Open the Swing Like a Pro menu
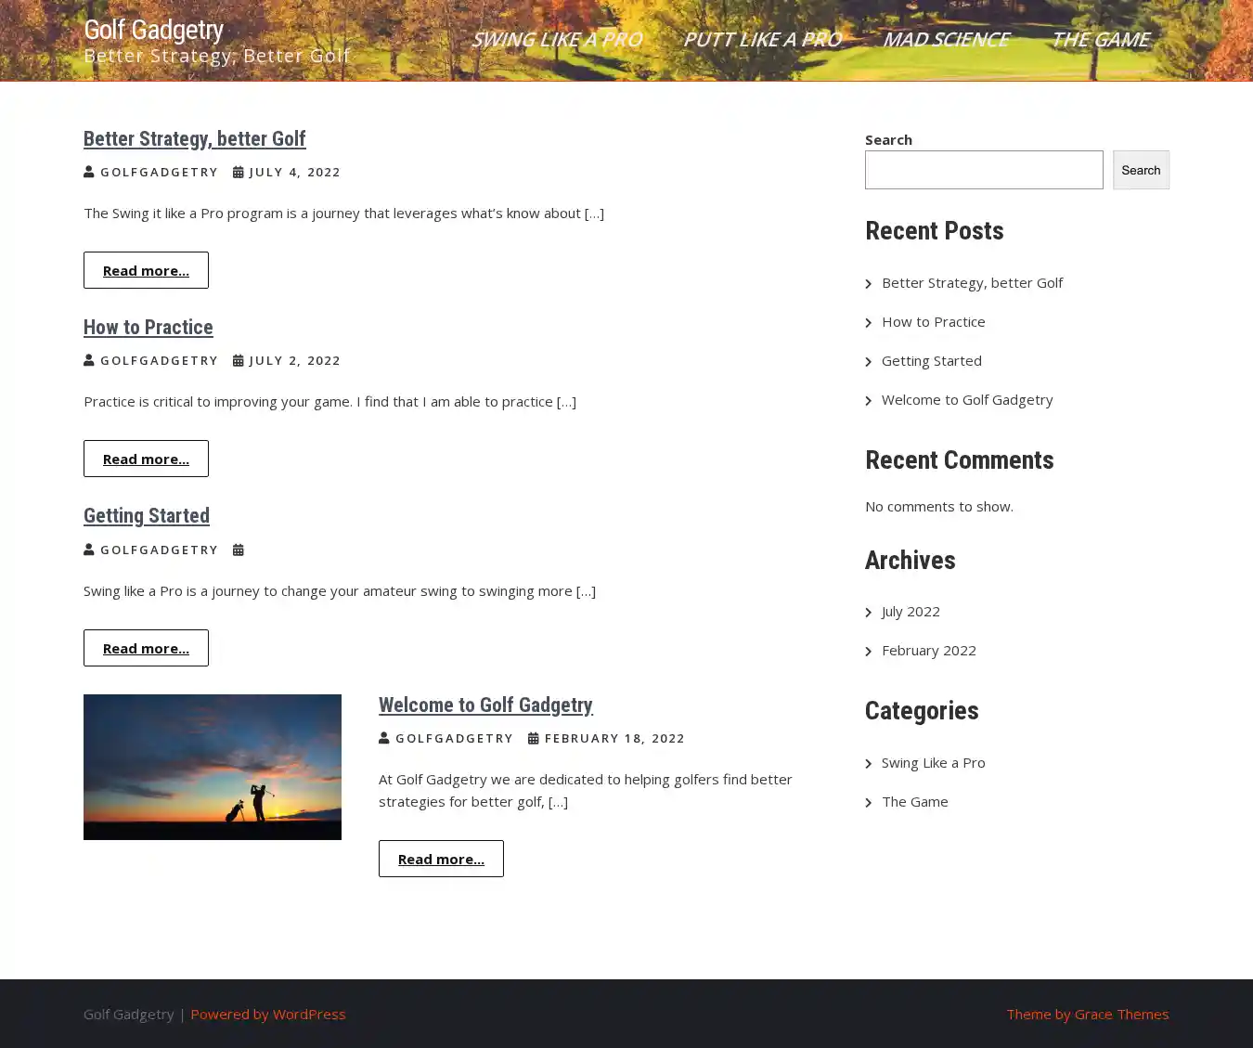 coord(555,39)
